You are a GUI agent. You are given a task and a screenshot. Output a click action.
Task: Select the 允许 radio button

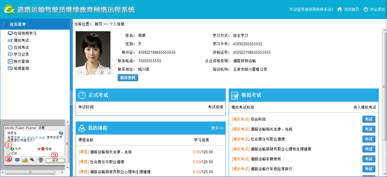pos(8,149)
